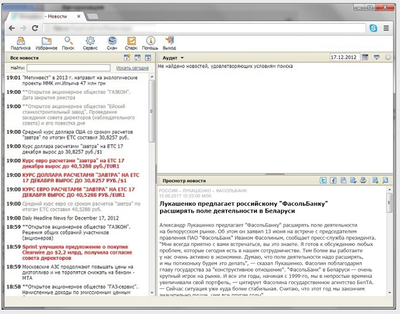Viewport: 400px width, 314px height.
Task: Open the date picker calendar next to 17.12.2012
Action: [x=365, y=57]
